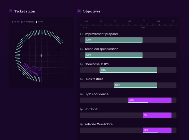The width and height of the screenshot is (189, 140).
Task: Click the 2026 year label on timeline
Action: (x=143, y=28)
